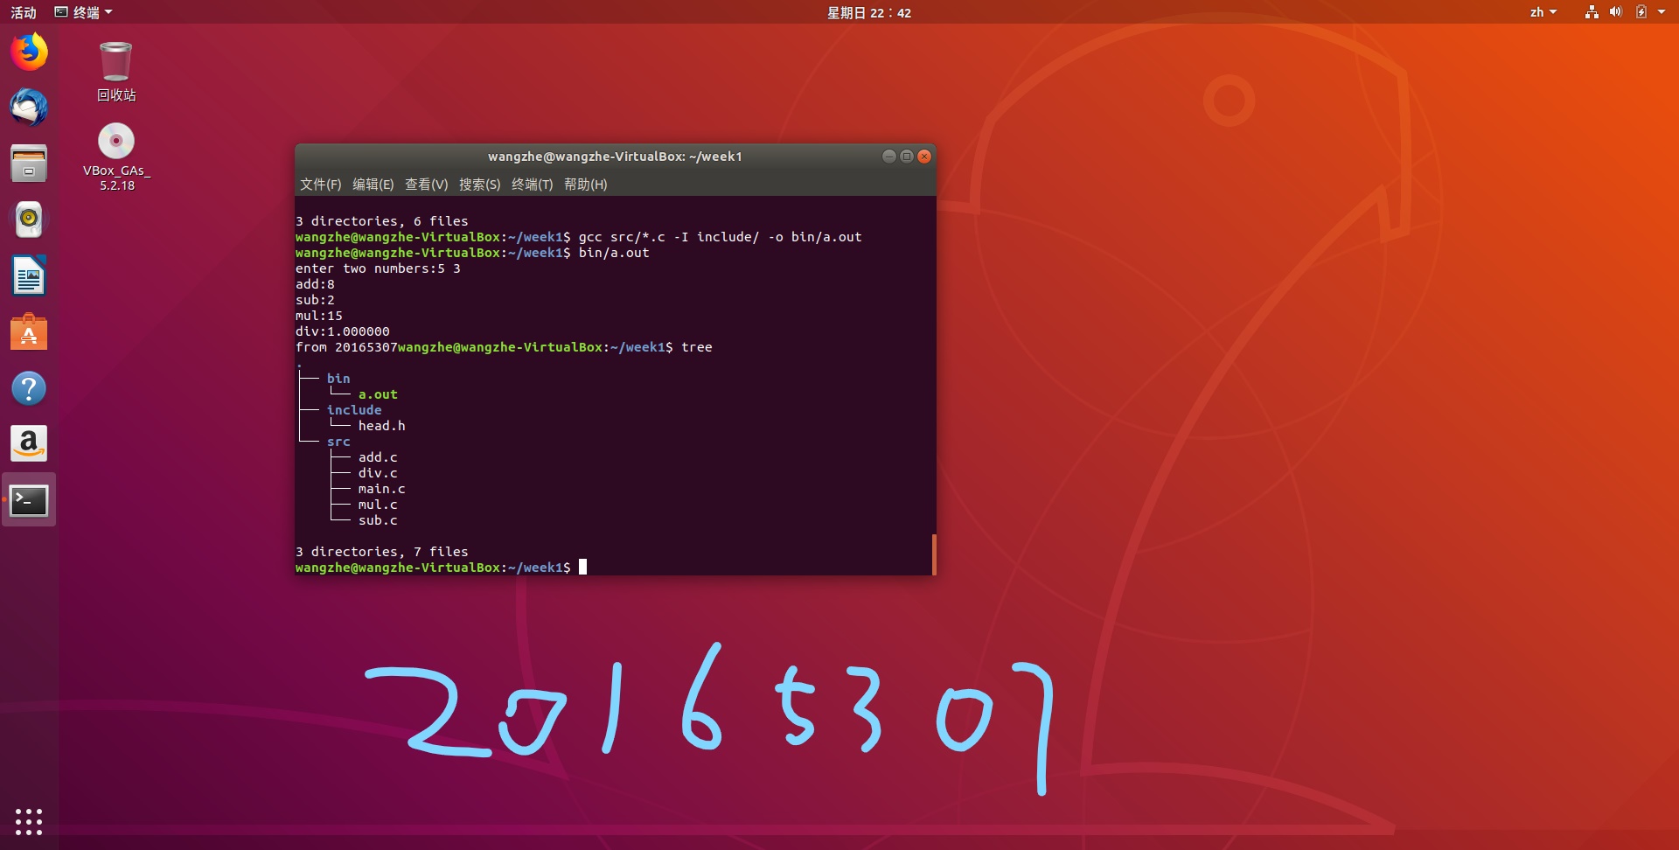Click 'sub.c' in the tree listing

pyautogui.click(x=378, y=520)
